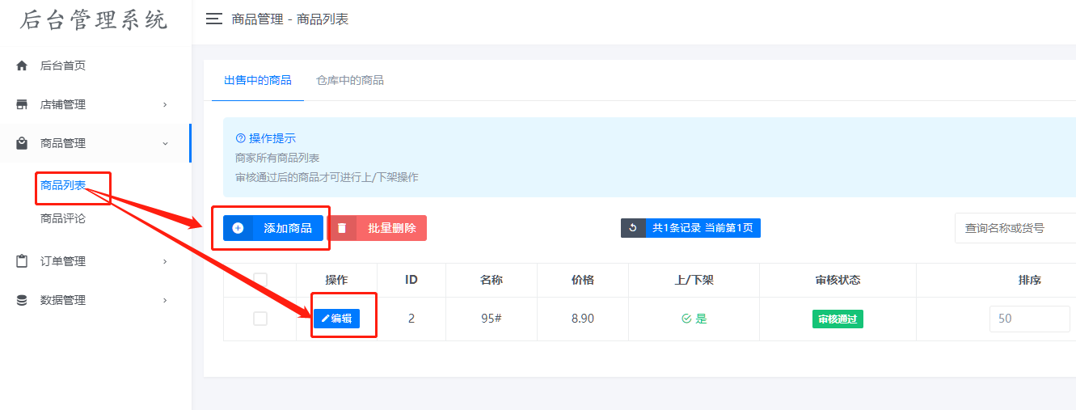Click the ID cell showing 2
1076x410 pixels.
pyautogui.click(x=411, y=319)
